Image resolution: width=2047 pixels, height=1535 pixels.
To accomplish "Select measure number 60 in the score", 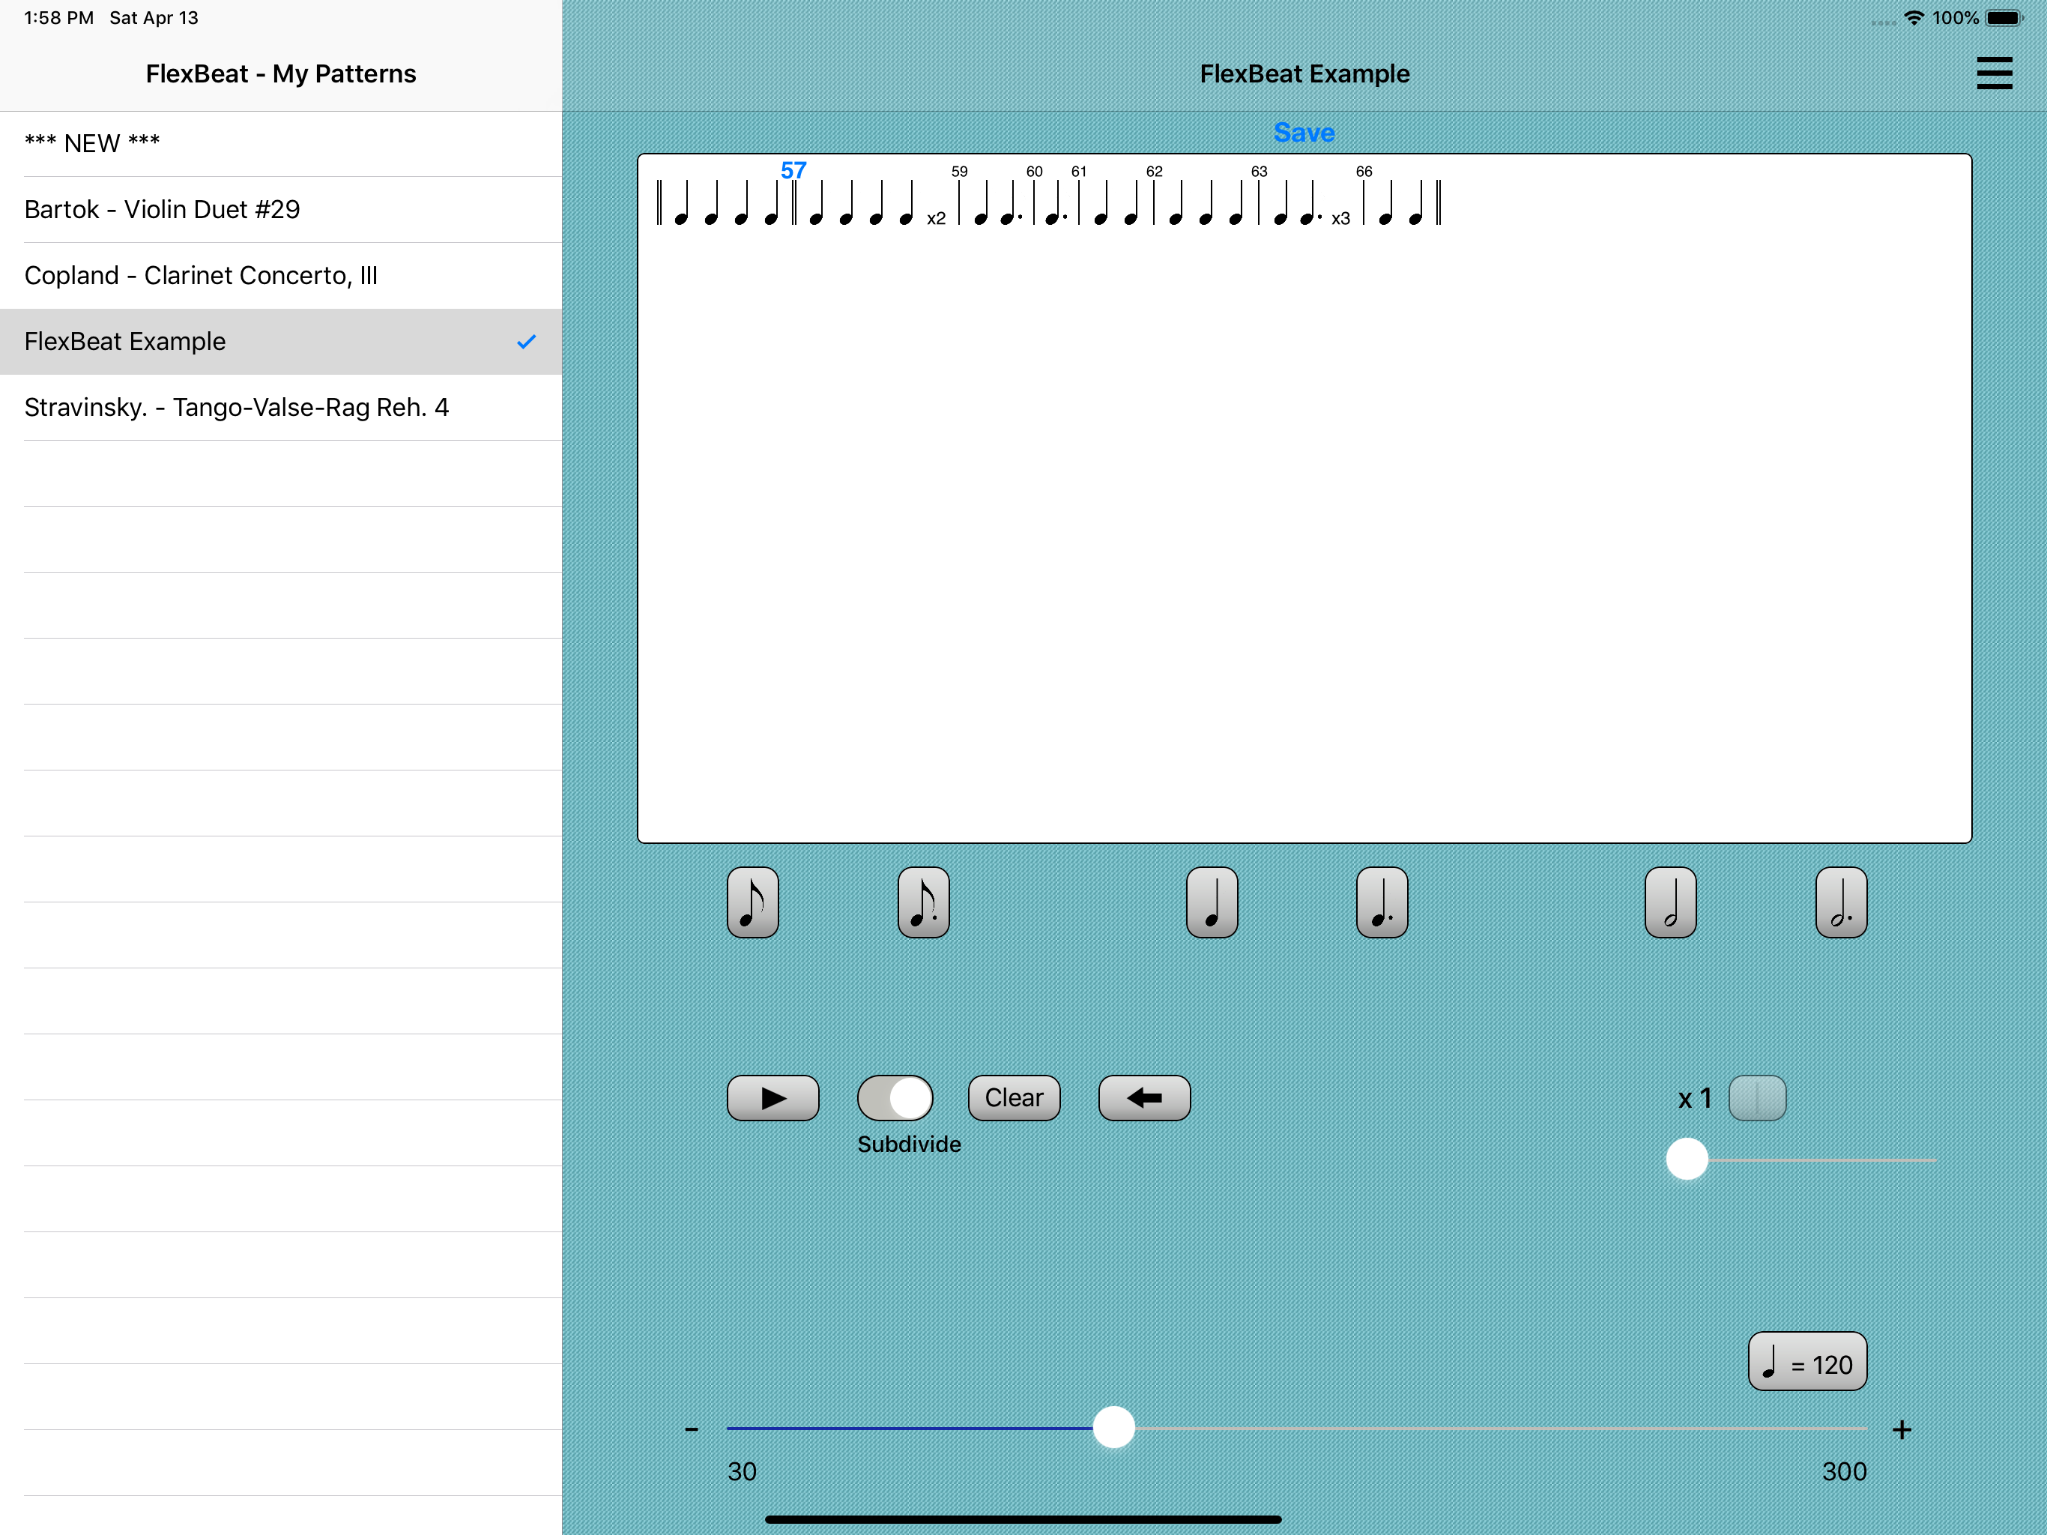I will tap(1035, 172).
